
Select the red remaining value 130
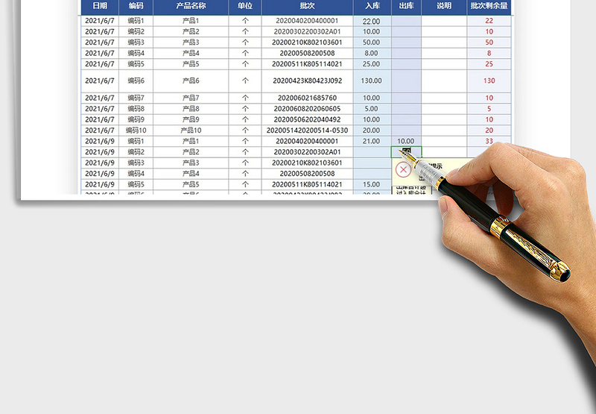click(489, 81)
